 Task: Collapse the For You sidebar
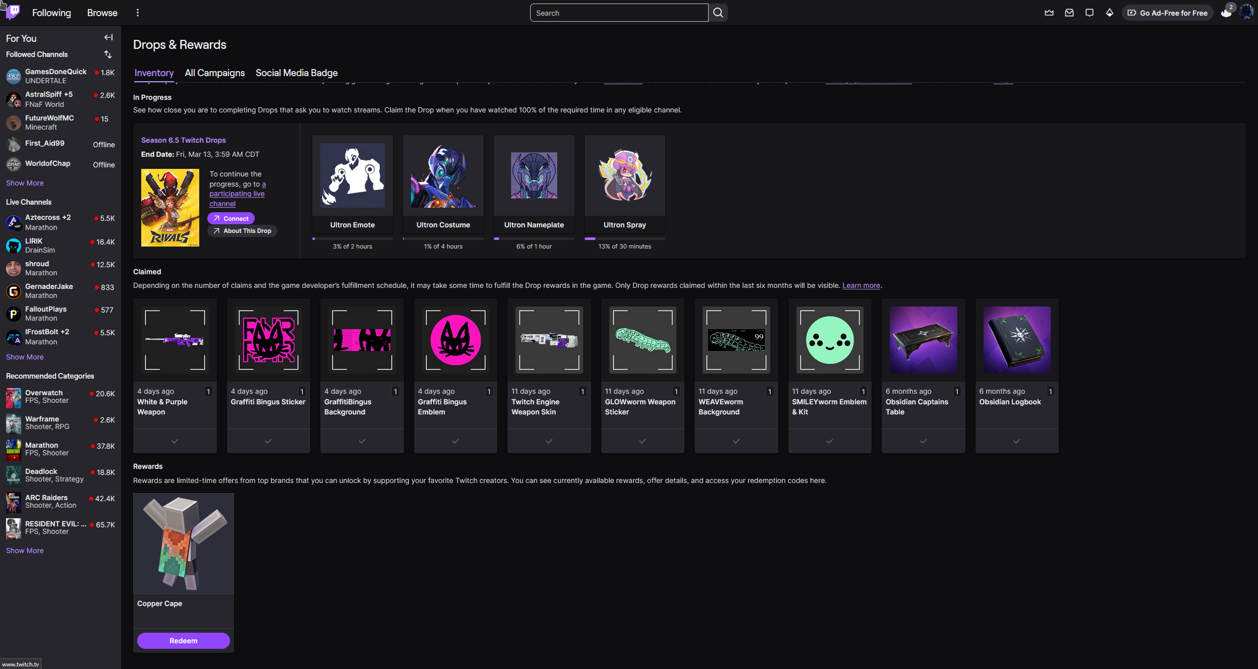[x=108, y=38]
